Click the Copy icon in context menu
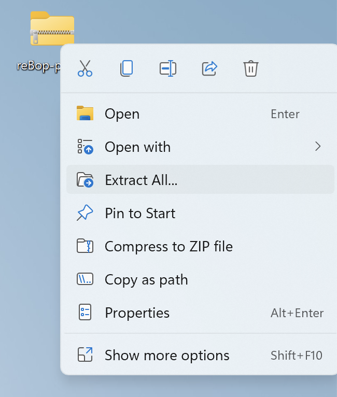The width and height of the screenshot is (337, 397). click(x=127, y=68)
